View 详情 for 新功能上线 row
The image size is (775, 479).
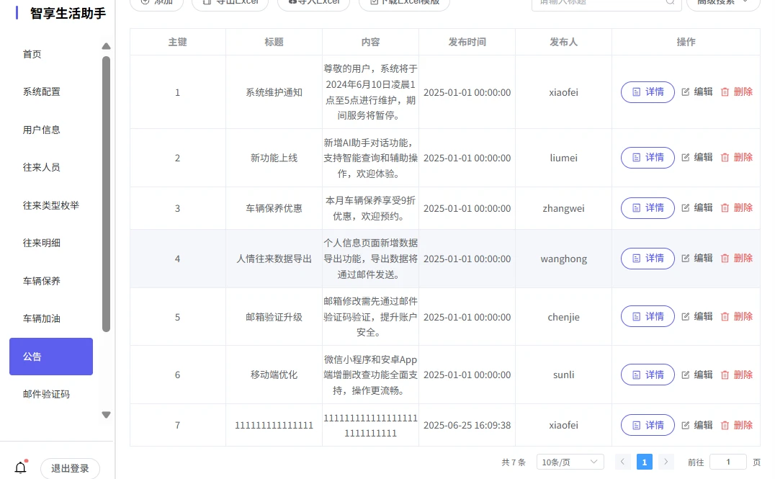648,158
